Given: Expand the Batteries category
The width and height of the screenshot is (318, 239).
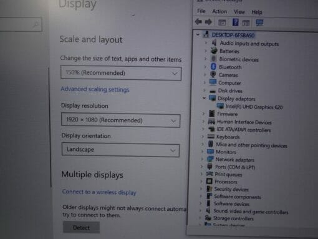Looking at the screenshot, I should [x=206, y=51].
